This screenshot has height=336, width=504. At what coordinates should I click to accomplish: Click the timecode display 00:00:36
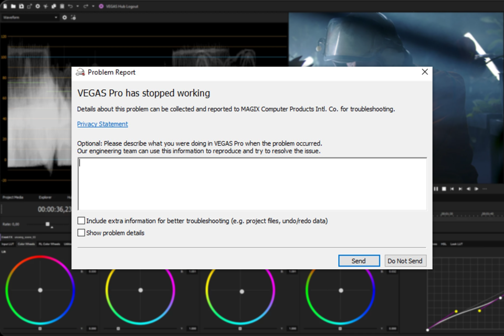coord(54,209)
